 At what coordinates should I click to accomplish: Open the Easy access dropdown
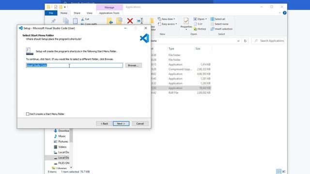point(167,24)
